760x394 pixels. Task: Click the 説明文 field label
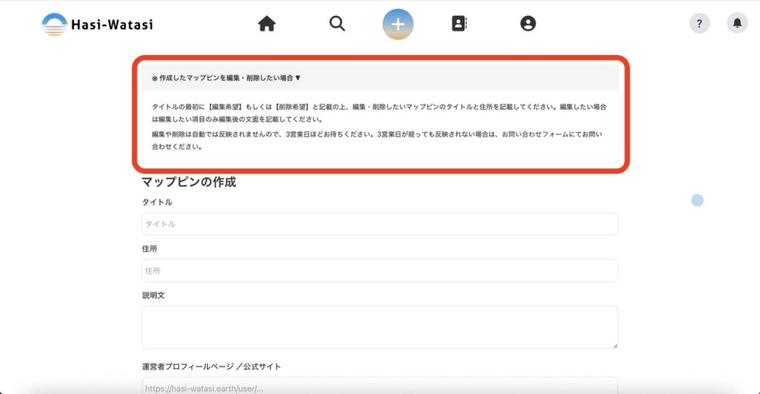pos(153,295)
